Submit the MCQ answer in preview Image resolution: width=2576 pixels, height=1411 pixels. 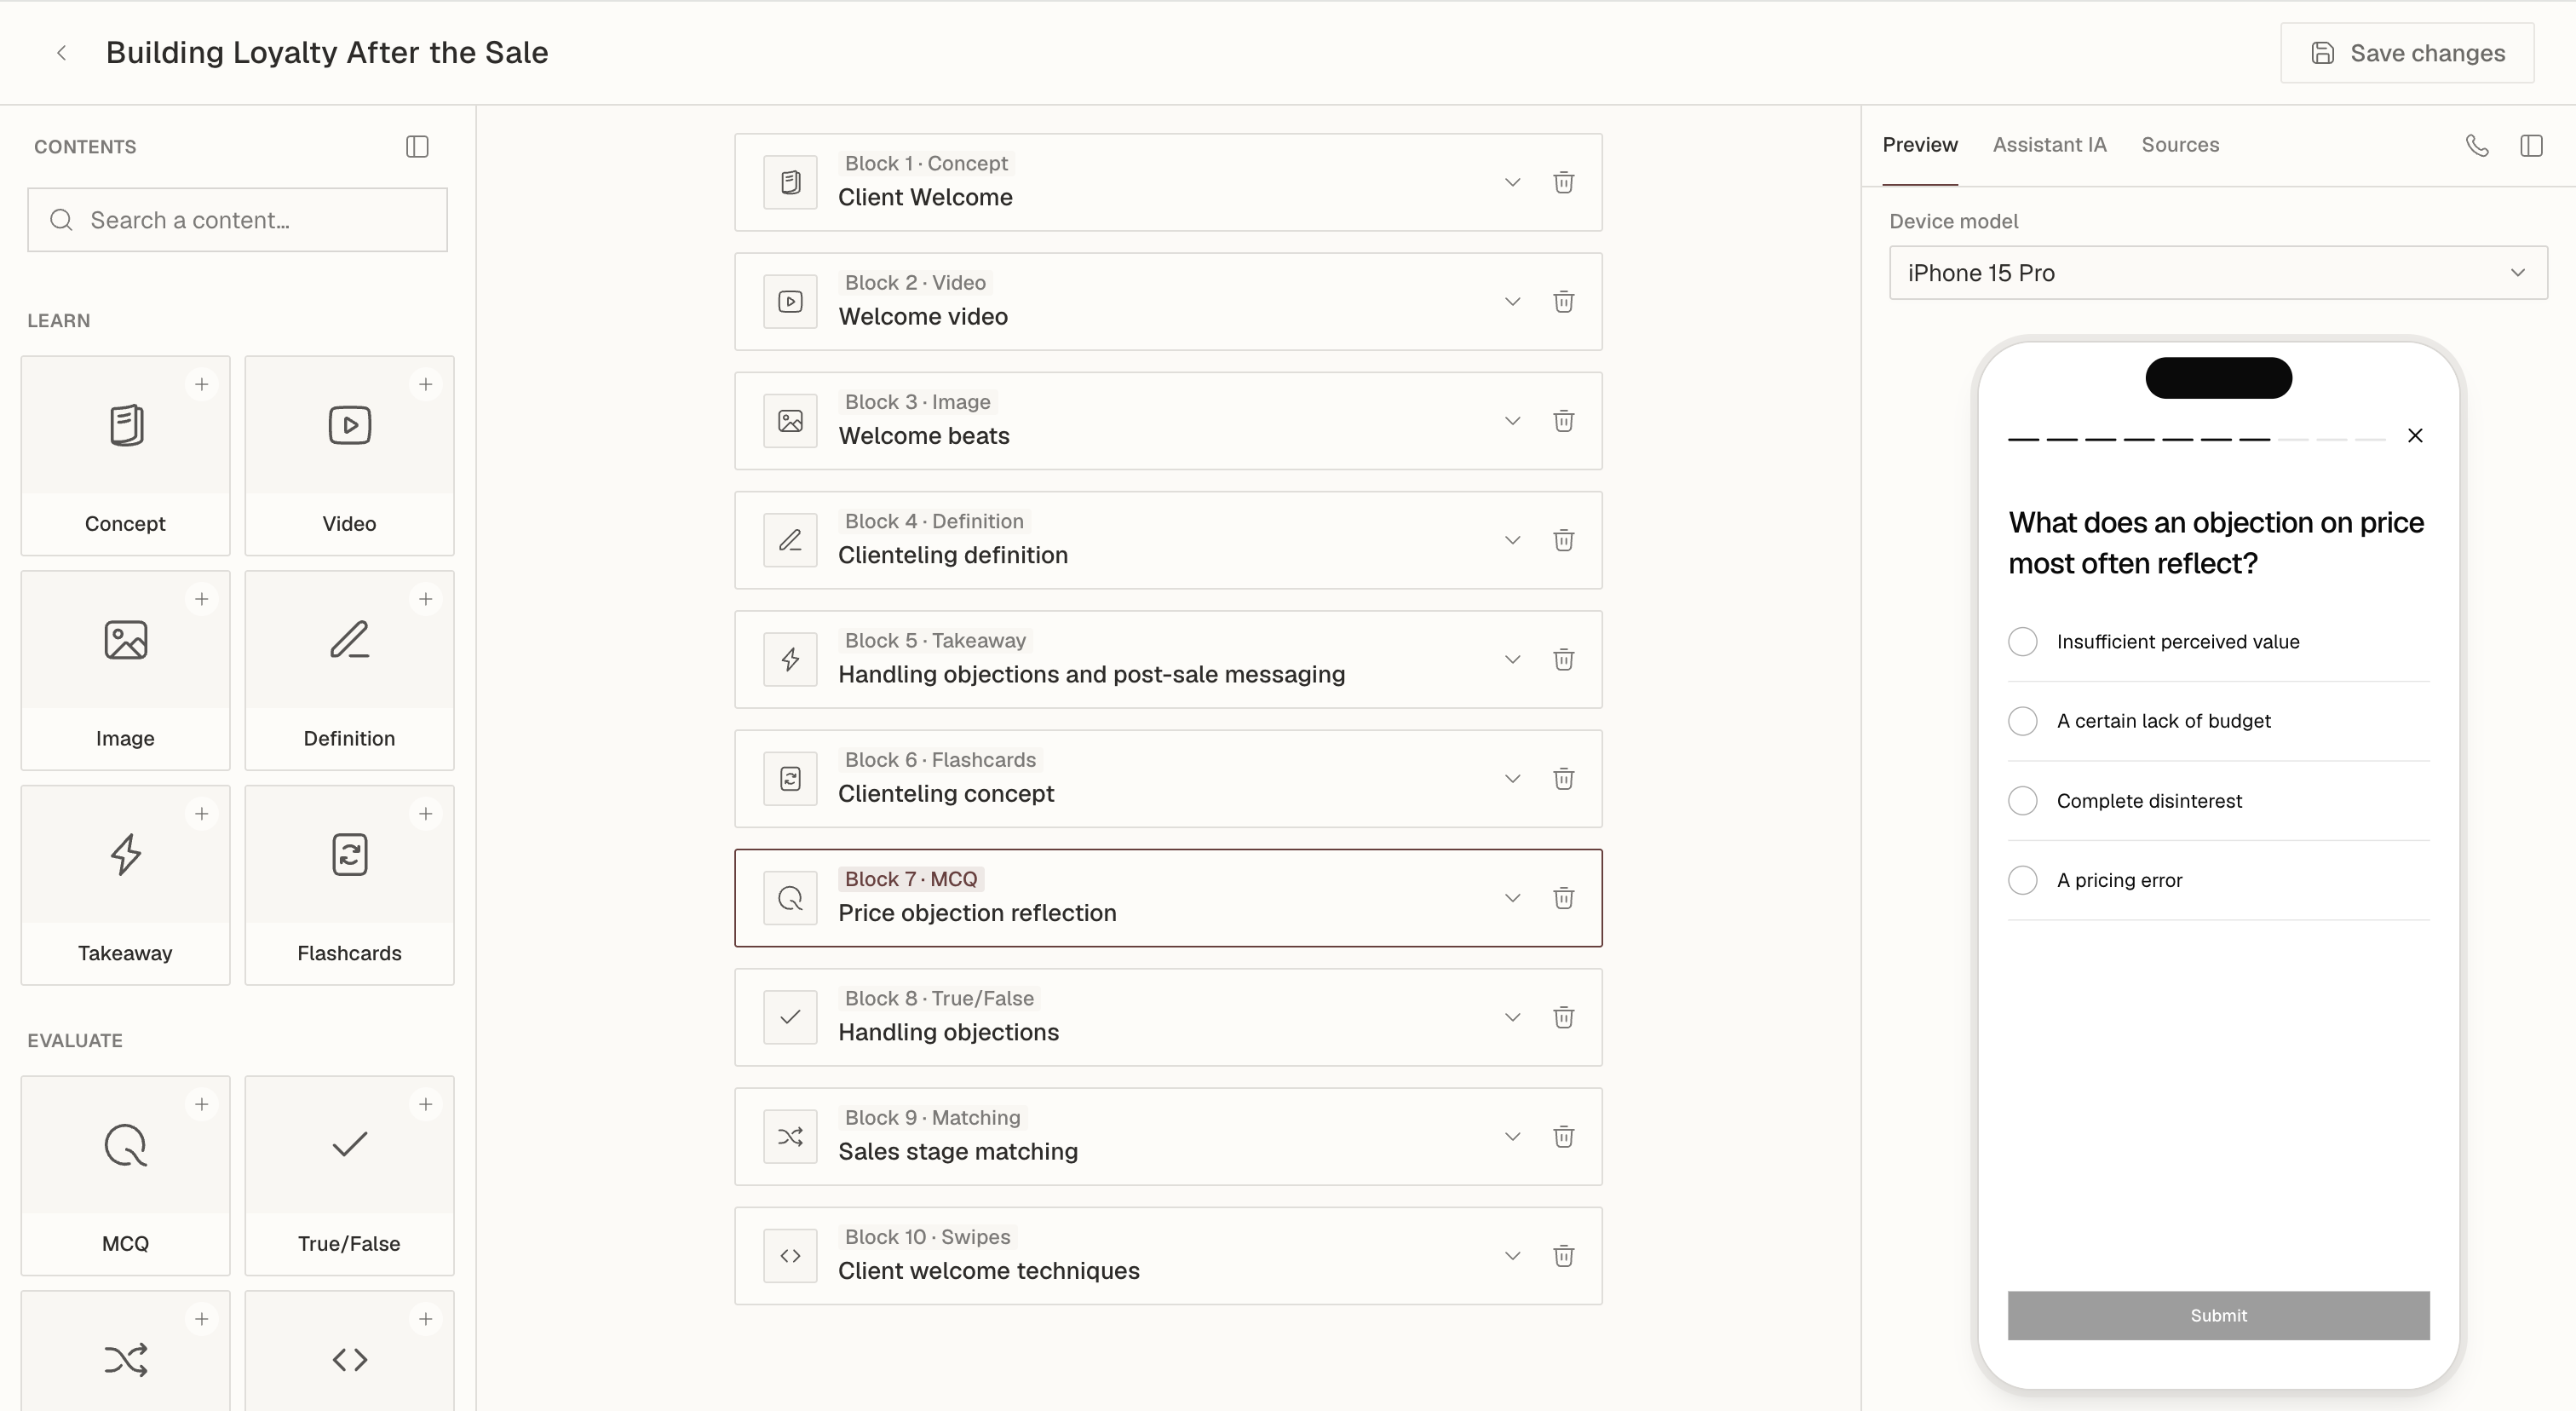click(2218, 1315)
